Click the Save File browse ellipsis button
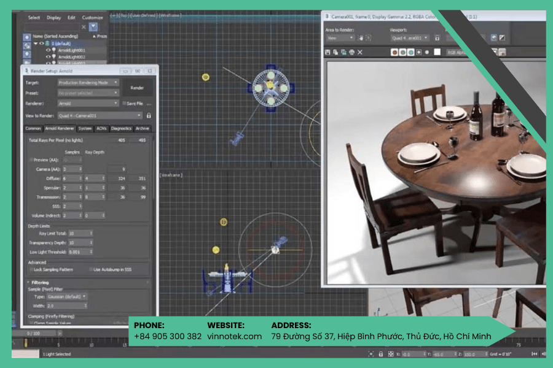 [x=149, y=104]
